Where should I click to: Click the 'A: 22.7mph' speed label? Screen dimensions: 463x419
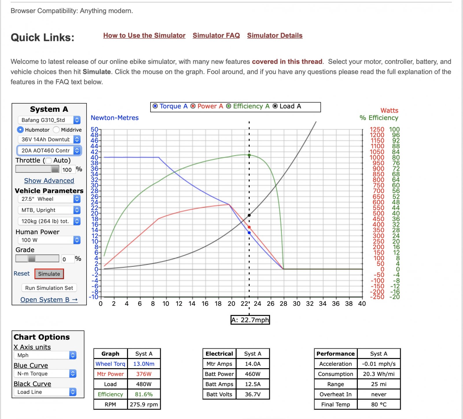(250, 320)
